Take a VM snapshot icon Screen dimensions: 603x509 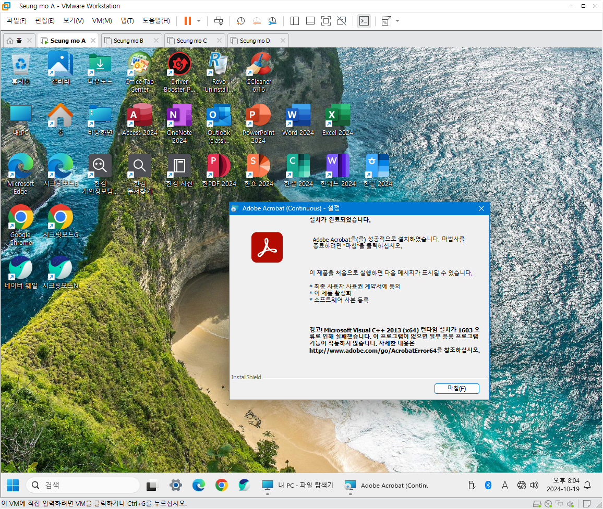241,21
